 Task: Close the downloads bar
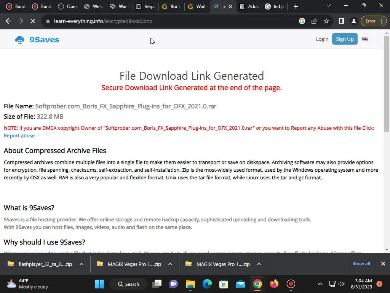pyautogui.click(x=383, y=264)
